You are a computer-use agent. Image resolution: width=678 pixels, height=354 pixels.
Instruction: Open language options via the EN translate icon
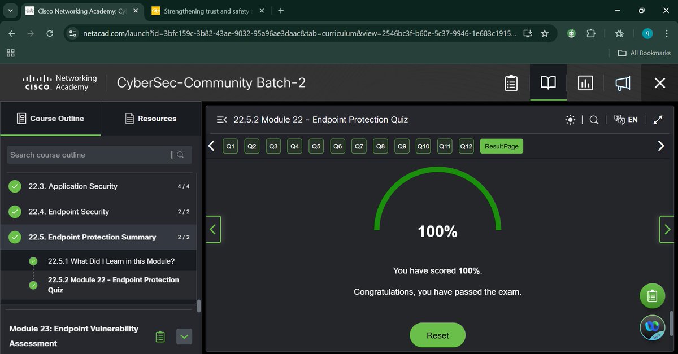(626, 120)
